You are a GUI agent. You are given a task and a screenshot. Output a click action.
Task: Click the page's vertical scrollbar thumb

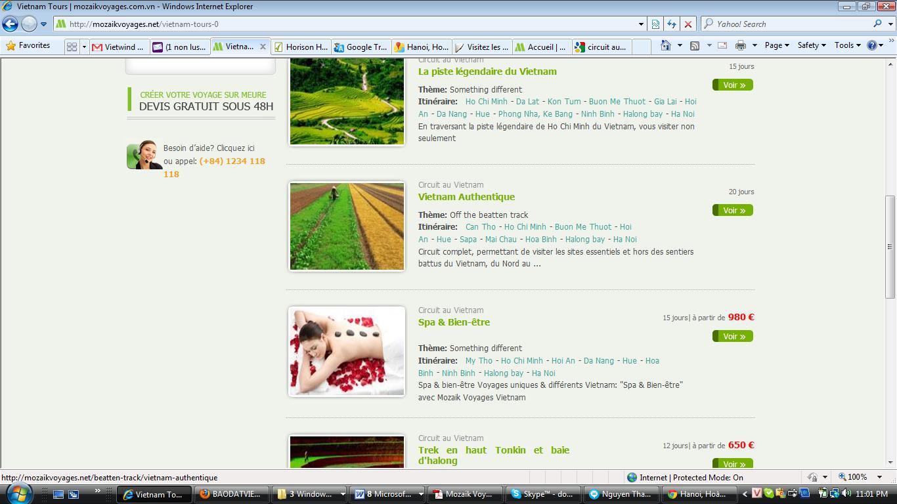pyautogui.click(x=890, y=247)
